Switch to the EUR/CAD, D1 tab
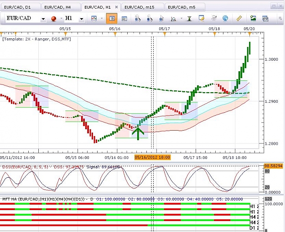Screen dimensions: 285x232 pyautogui.click(x=21, y=7)
